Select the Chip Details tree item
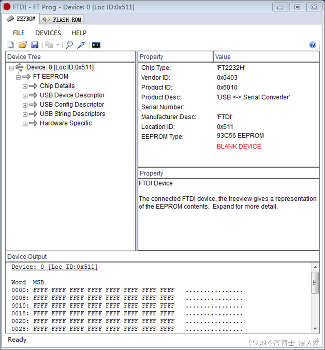The height and width of the screenshot is (350, 325). click(57, 86)
